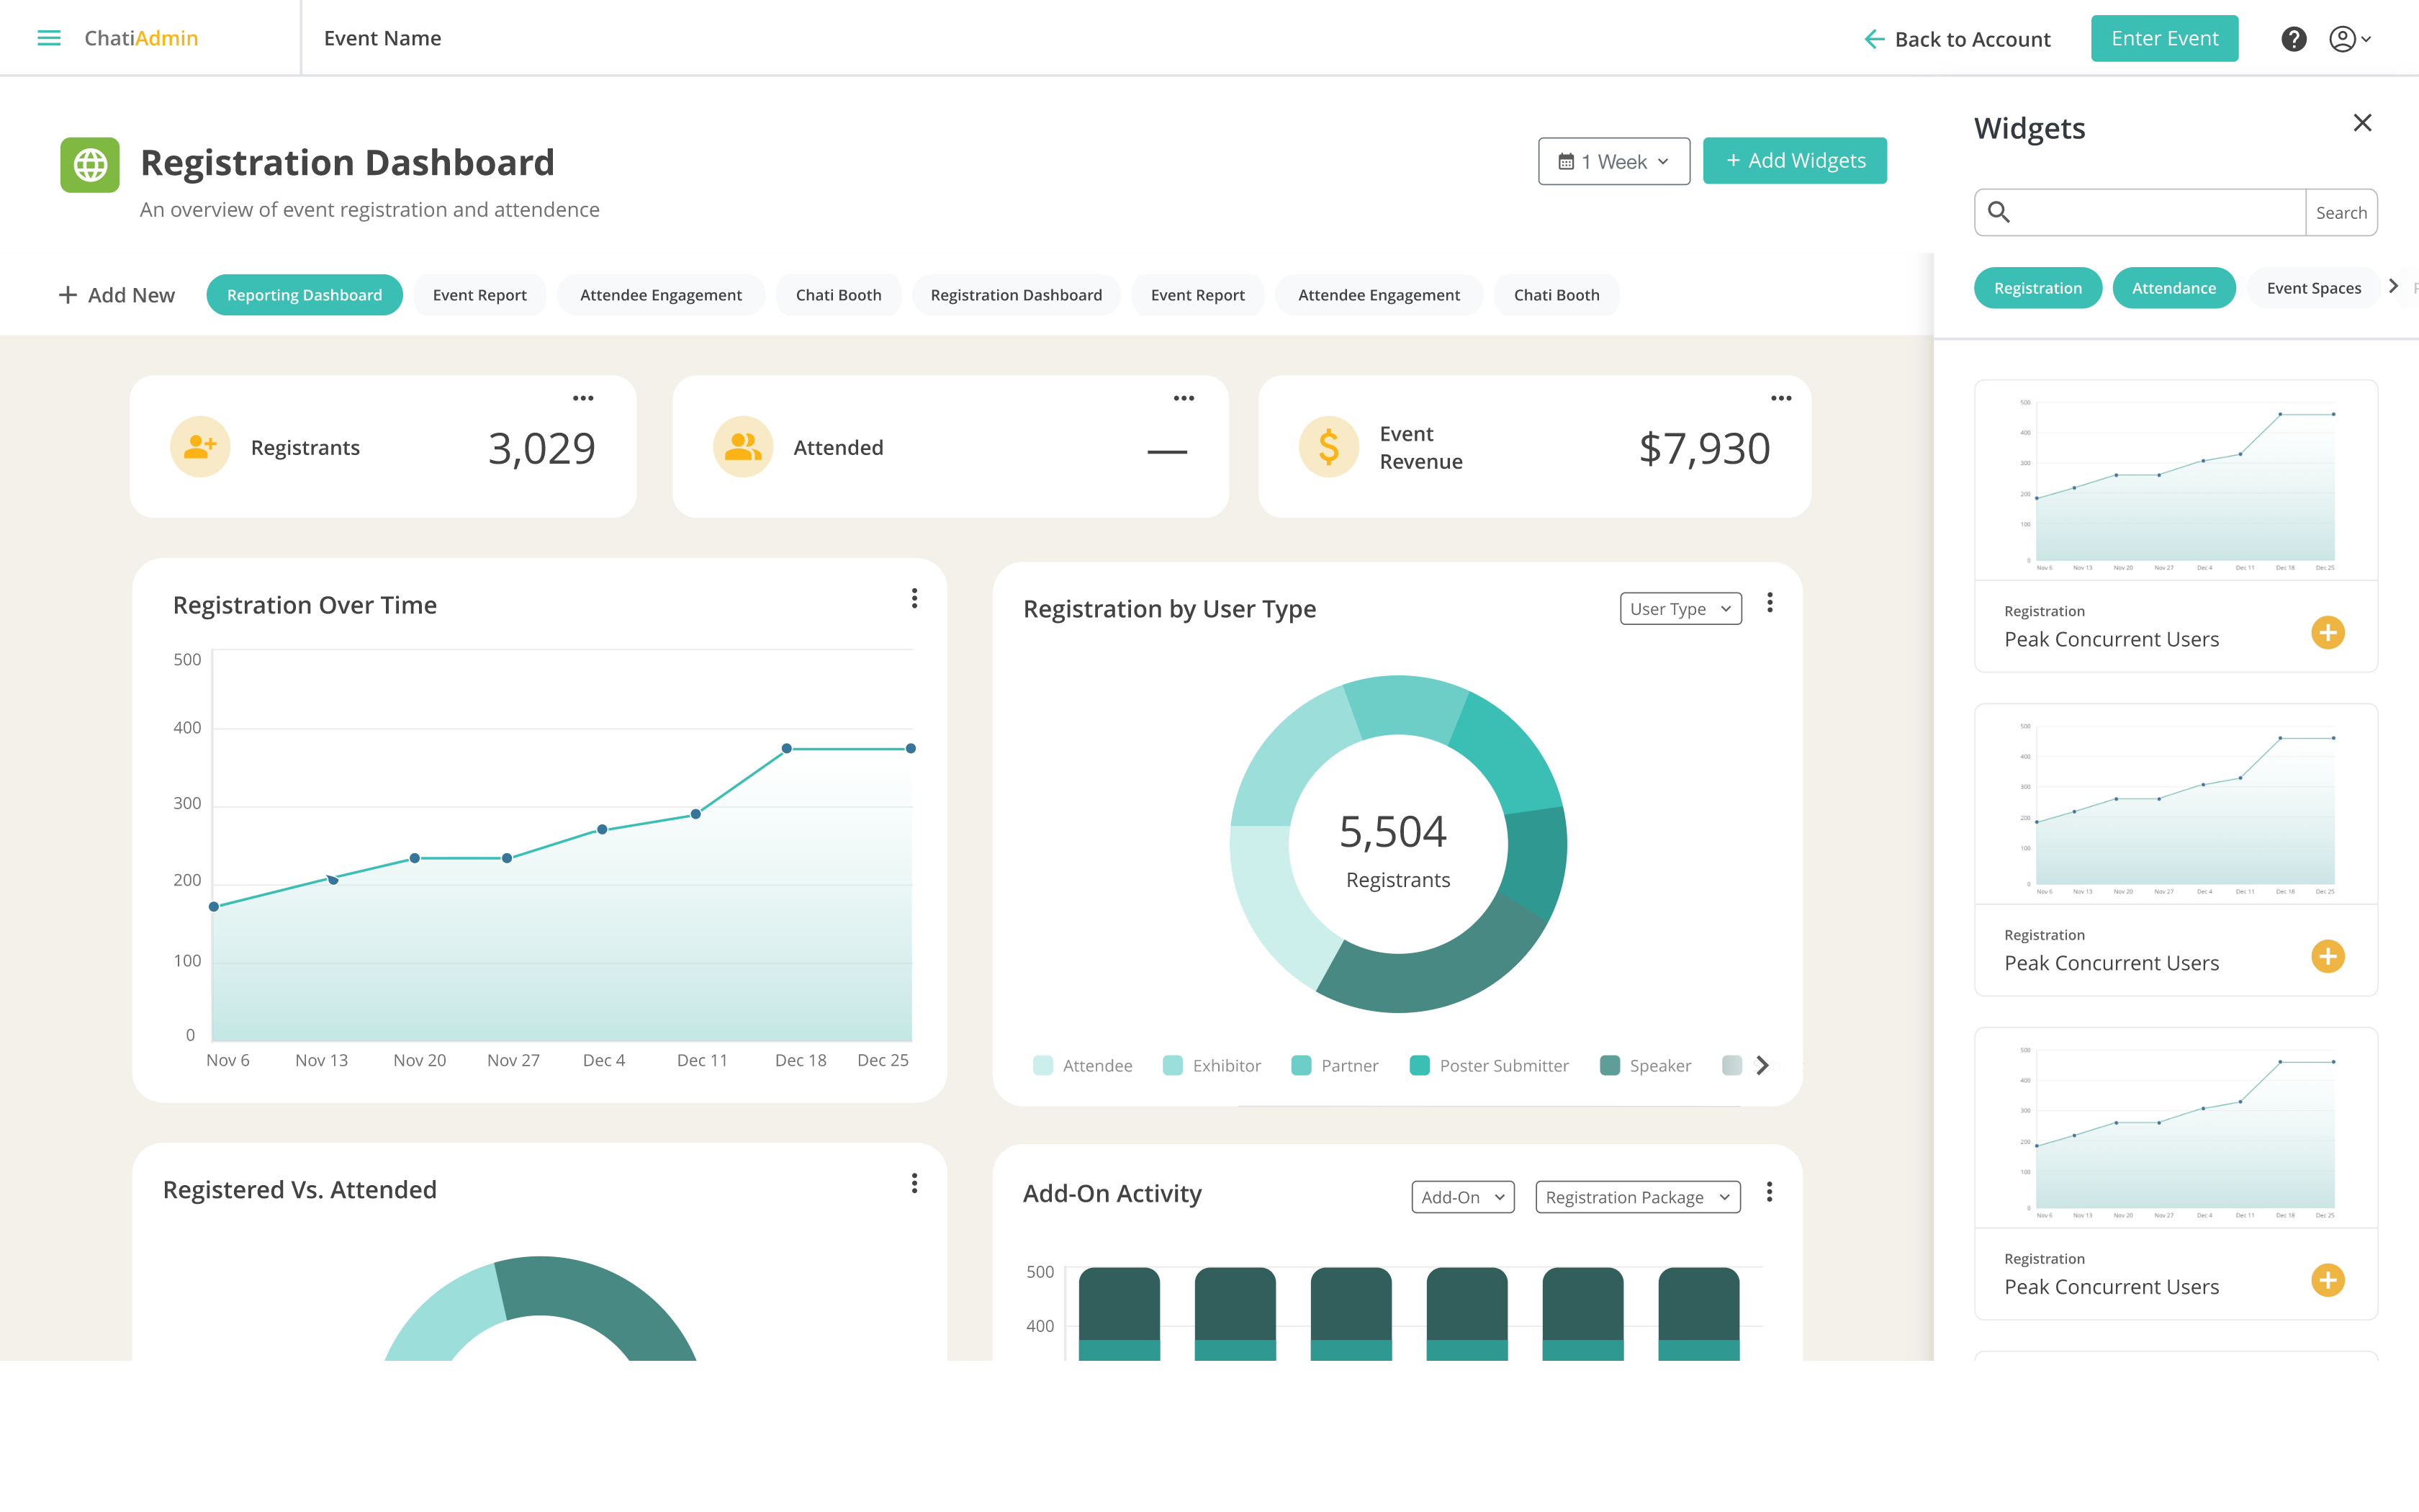This screenshot has height=1512, width=2419.
Task: Click the help question mark icon
Action: click(2293, 39)
